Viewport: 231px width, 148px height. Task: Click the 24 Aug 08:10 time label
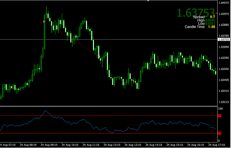(x=28, y=145)
